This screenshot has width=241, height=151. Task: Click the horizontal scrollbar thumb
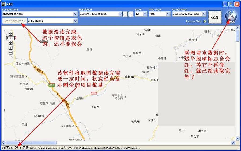(31, 143)
